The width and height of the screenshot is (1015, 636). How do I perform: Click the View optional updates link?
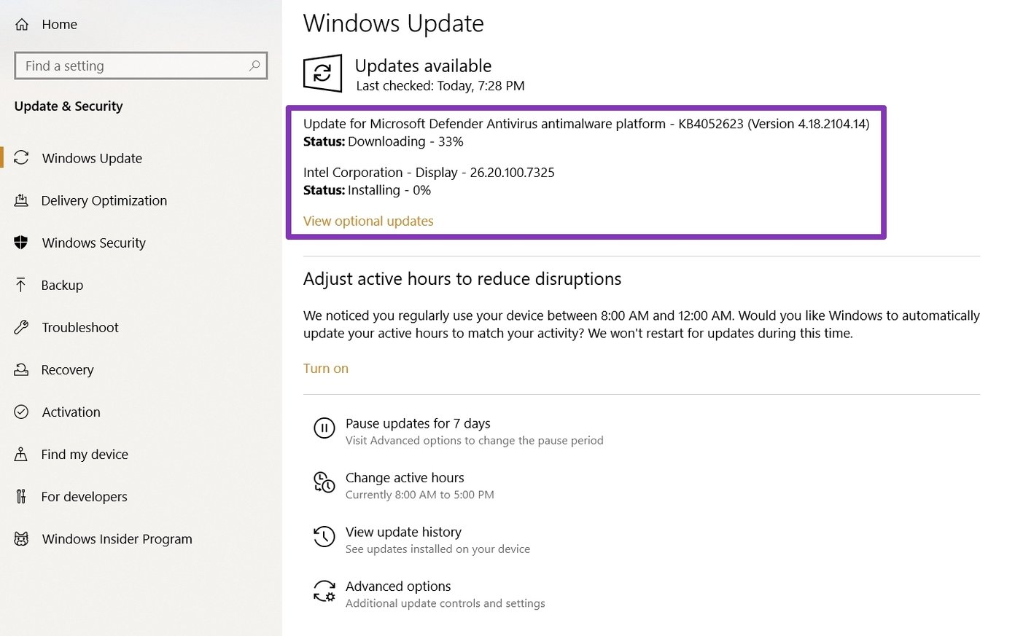click(x=368, y=221)
